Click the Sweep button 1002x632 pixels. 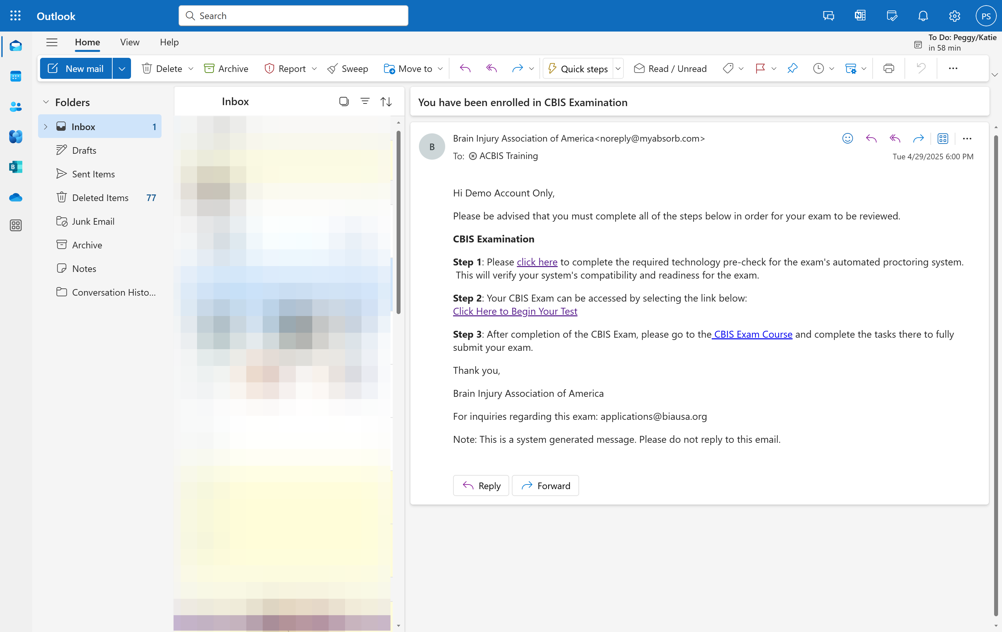tap(348, 68)
